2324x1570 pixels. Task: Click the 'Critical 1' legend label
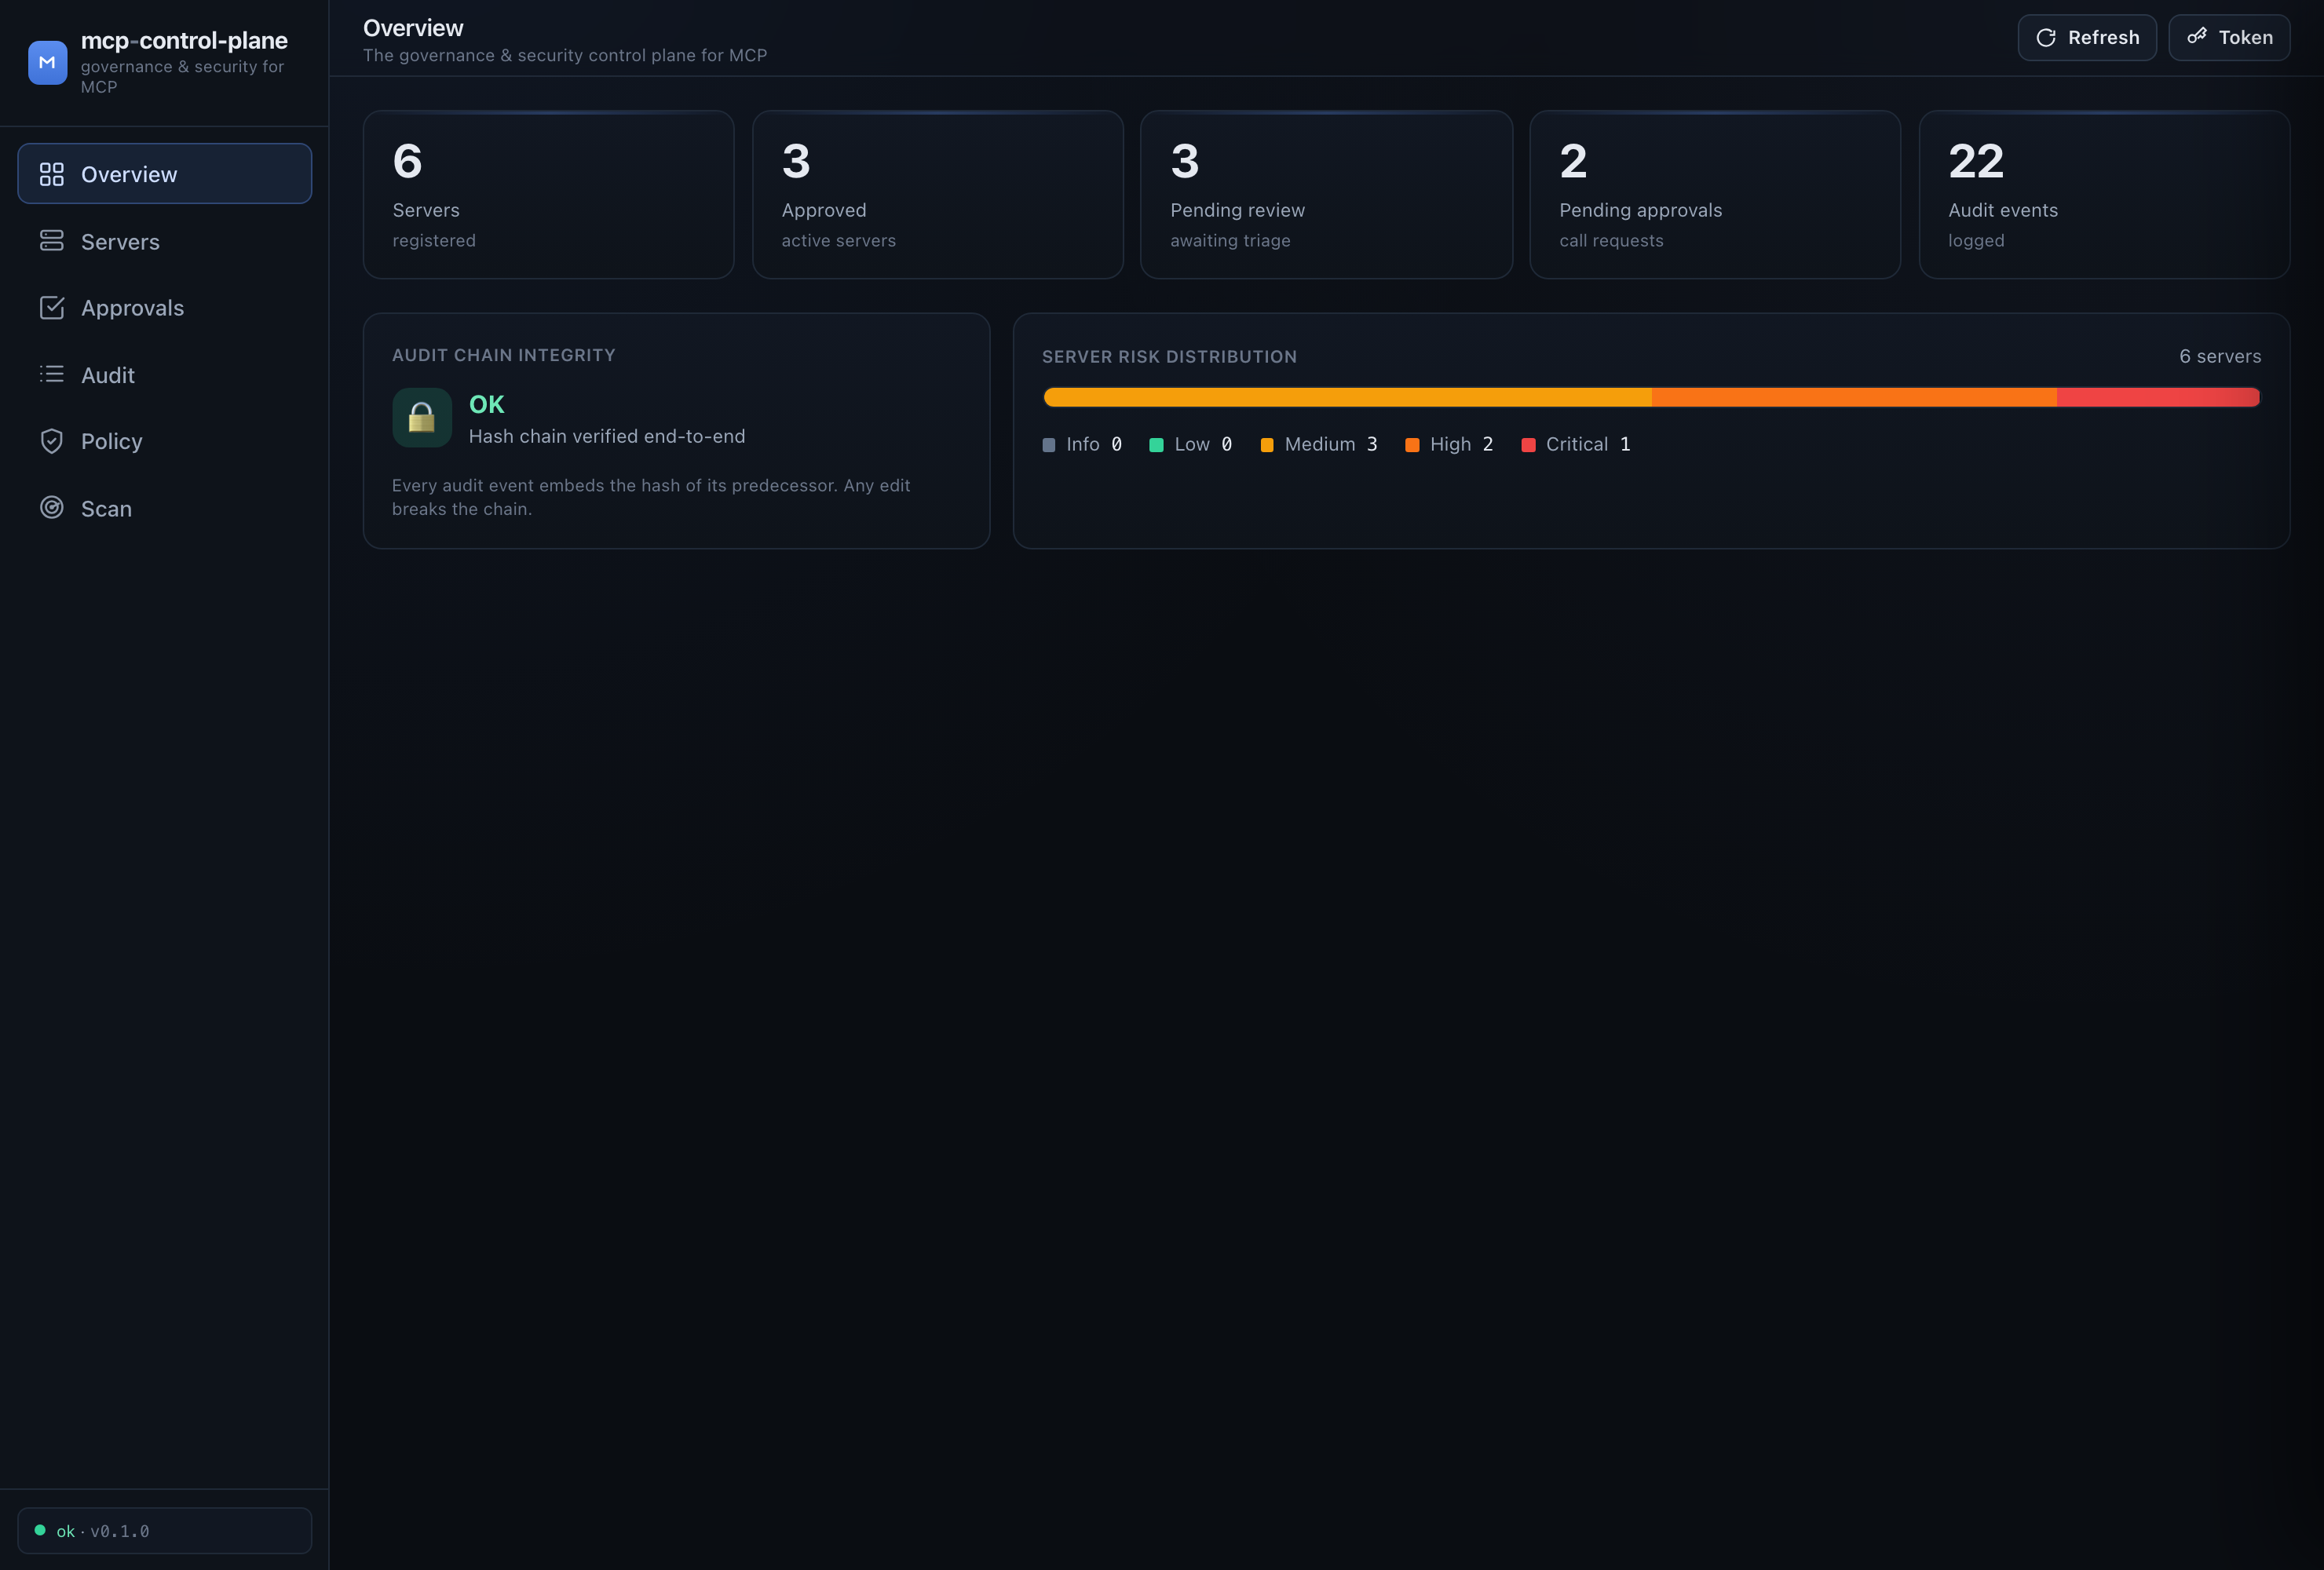point(1588,444)
